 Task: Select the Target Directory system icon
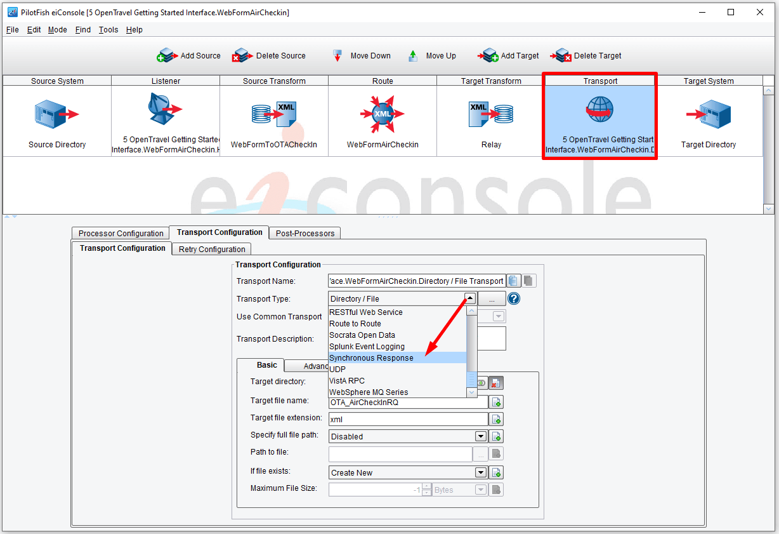pos(709,114)
